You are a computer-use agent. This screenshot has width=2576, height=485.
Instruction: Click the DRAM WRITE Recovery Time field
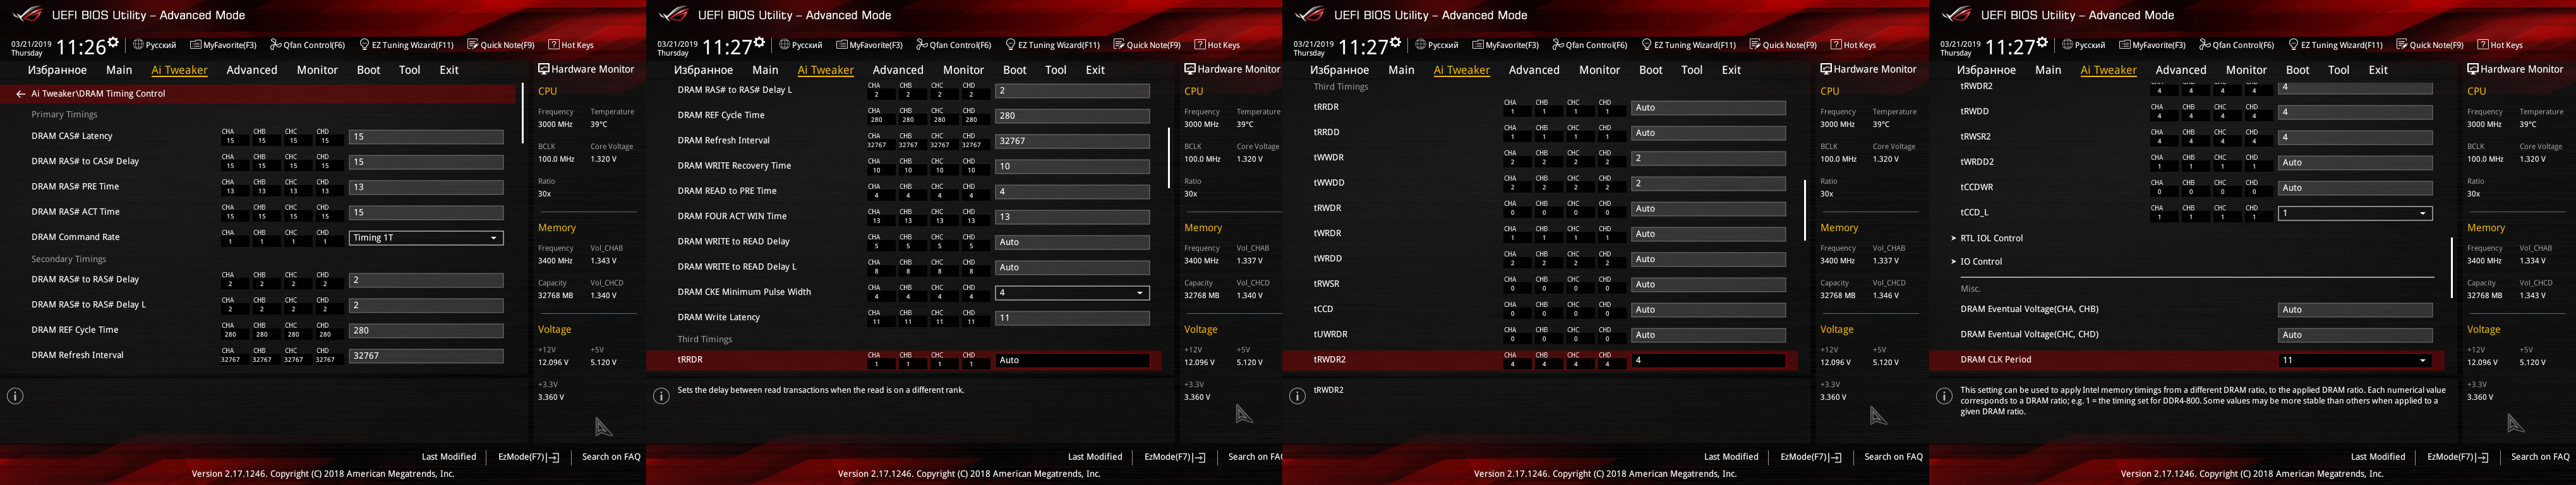1072,166
